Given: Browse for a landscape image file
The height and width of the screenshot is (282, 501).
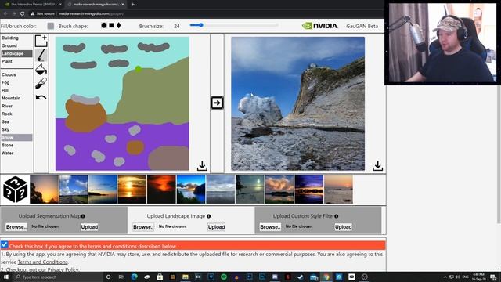Looking at the screenshot, I should [x=143, y=226].
